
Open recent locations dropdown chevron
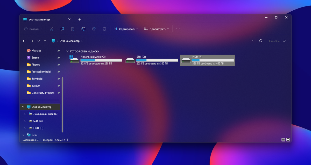click(39, 41)
